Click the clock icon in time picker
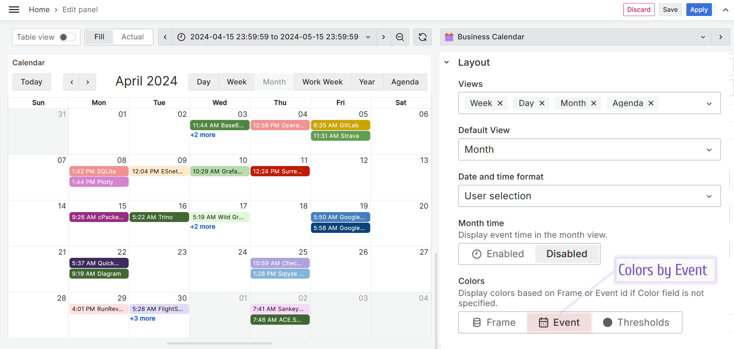This screenshot has height=349, width=734. pyautogui.click(x=181, y=37)
